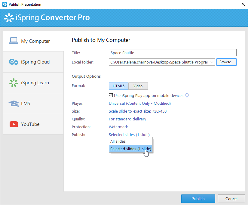Open the For standard delivery quality link
Viewport: 248px width, 205px height.
click(127, 119)
